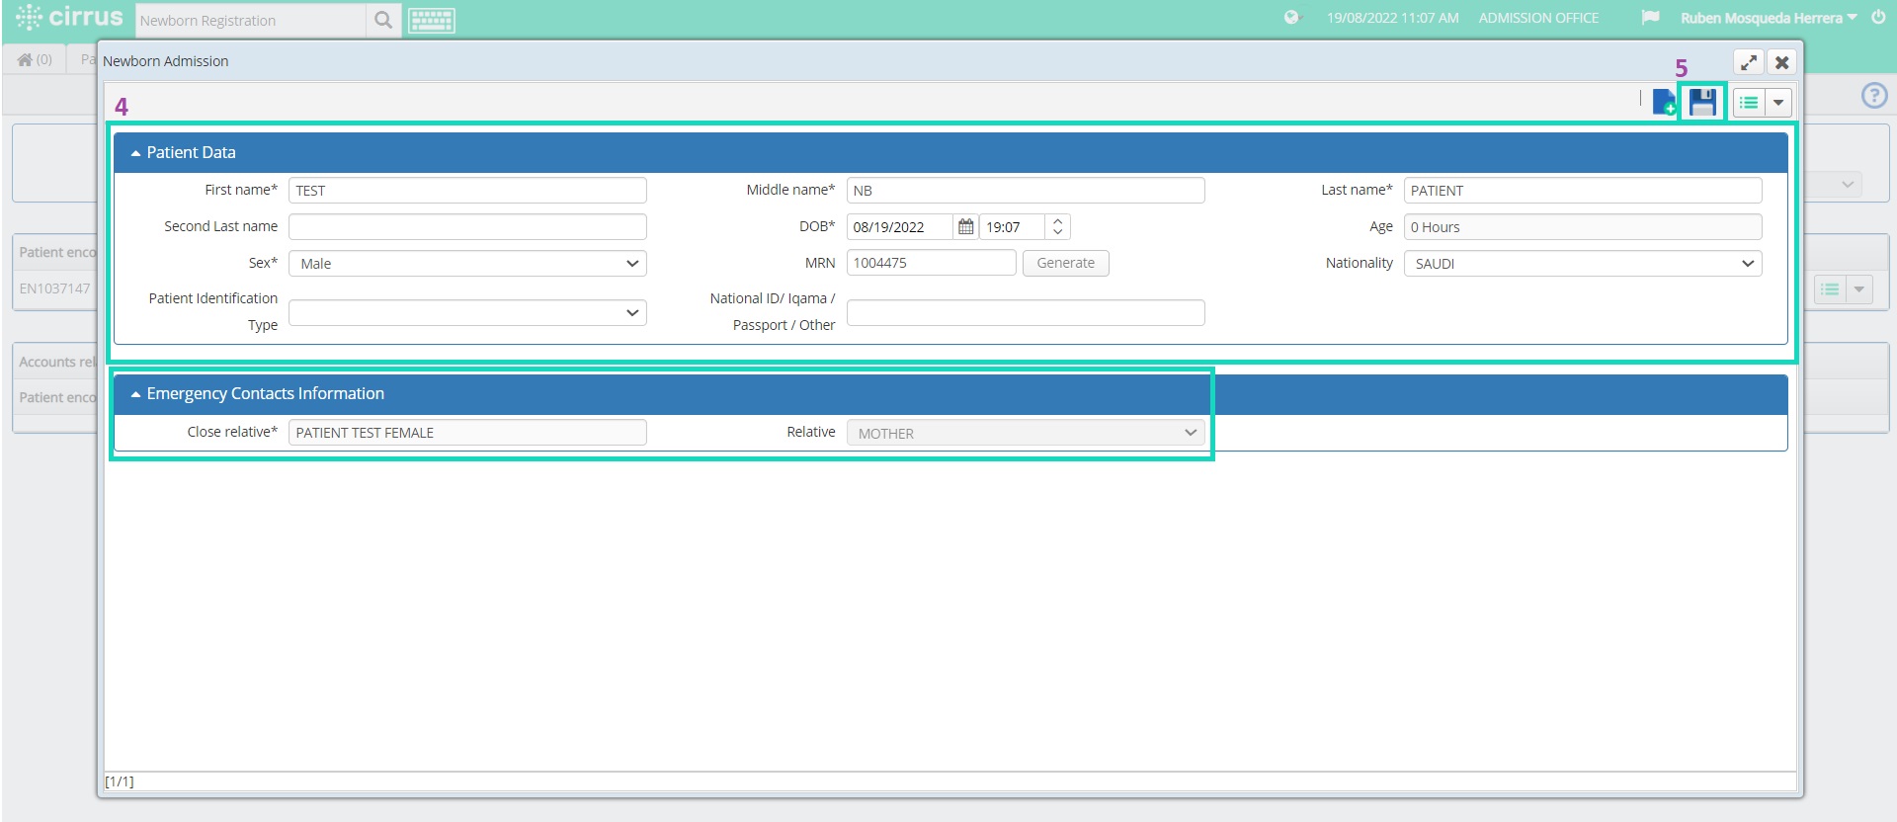Image resolution: width=1897 pixels, height=822 pixels.
Task: Click the Second Last name input field
Action: [467, 226]
